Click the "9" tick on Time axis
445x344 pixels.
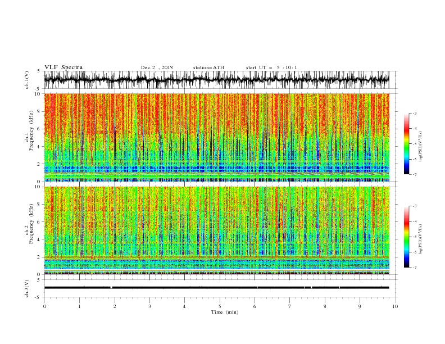coord(360,306)
